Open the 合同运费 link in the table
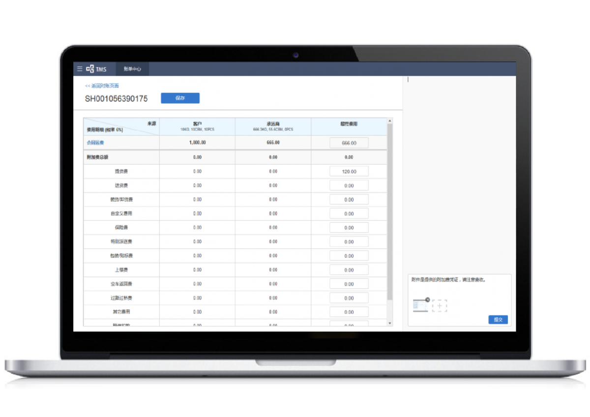The height and width of the screenshot is (417, 590). 95,143
